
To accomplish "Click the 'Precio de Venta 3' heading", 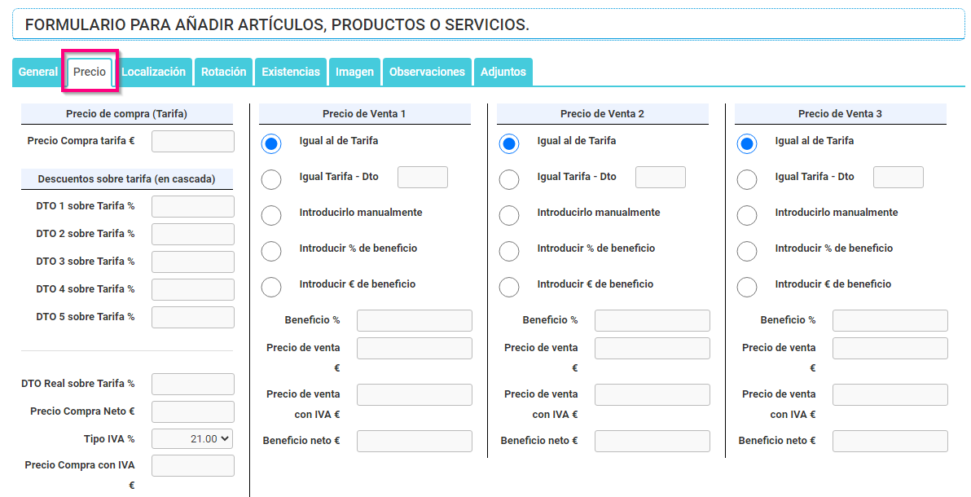I will click(x=841, y=114).
